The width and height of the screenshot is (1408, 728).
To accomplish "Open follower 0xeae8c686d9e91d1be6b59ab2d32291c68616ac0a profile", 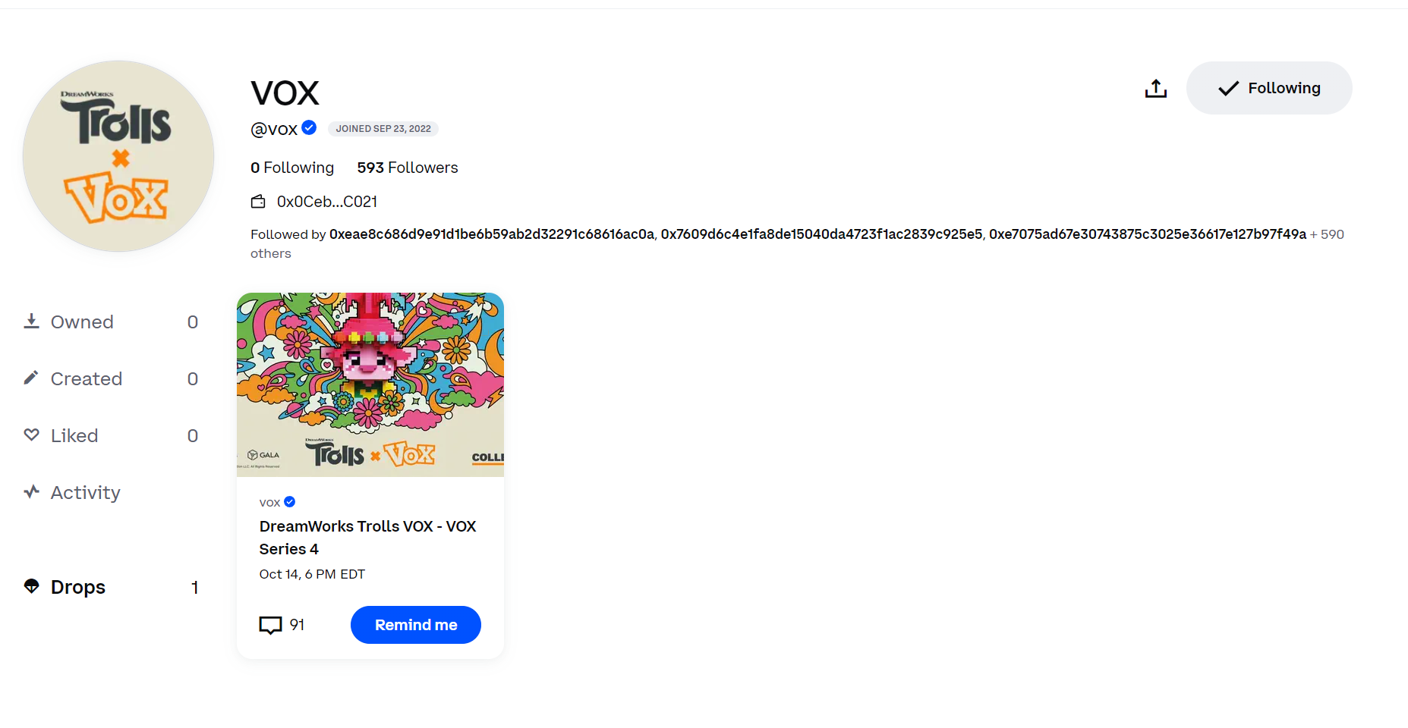I will pos(492,234).
